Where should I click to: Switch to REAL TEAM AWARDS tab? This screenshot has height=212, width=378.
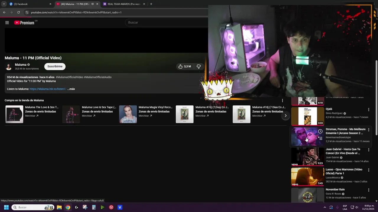tap(124, 4)
